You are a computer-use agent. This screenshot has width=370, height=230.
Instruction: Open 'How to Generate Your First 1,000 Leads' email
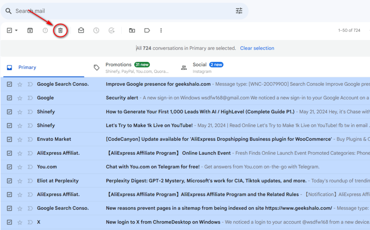pos(200,112)
